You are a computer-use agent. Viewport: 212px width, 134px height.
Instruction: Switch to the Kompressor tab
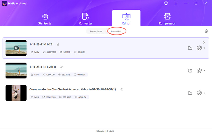click(x=167, y=18)
